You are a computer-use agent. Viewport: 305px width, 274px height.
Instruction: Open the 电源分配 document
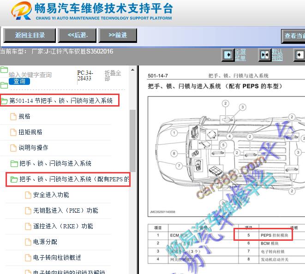45,242
